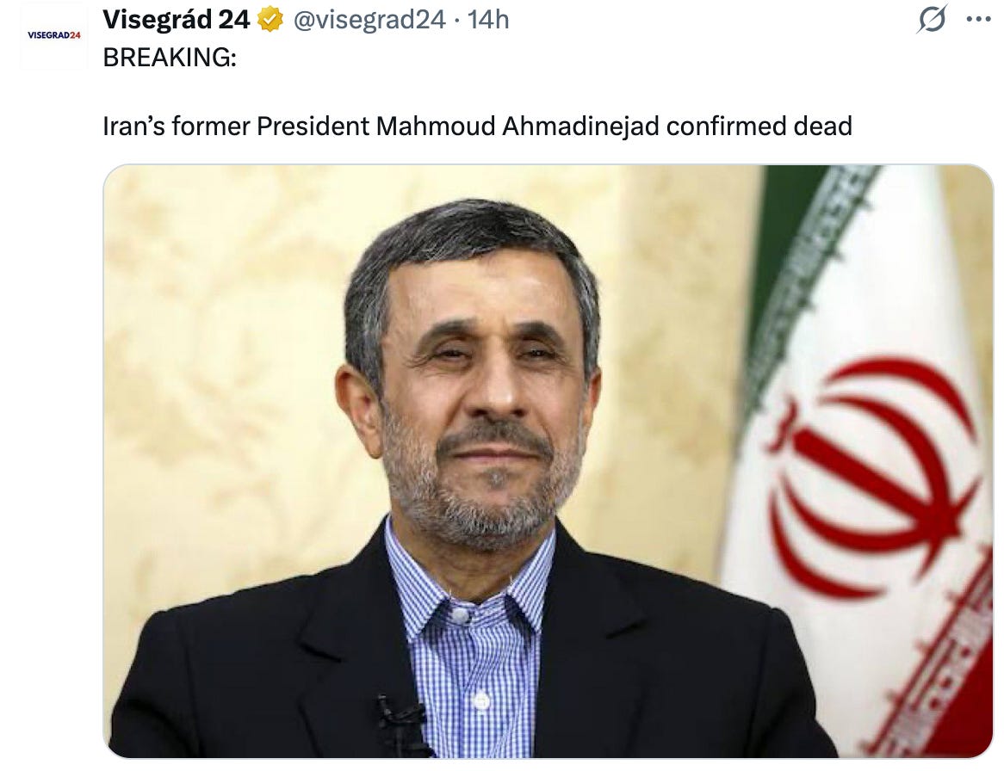Click the word Ahmadinejad in the tweet

pyautogui.click(x=580, y=126)
